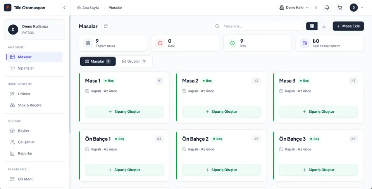Viewport: 372px width, 189px height.
Task: Click the #2 badge on Masa 2
Action: (x=257, y=81)
